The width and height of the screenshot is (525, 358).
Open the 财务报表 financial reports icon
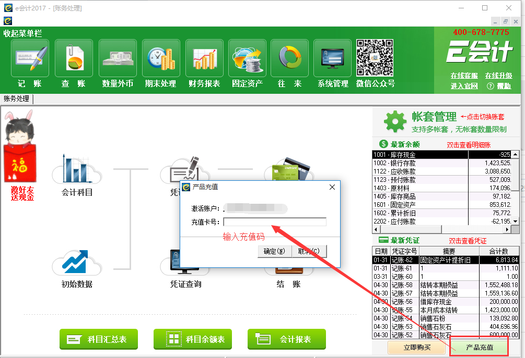pos(204,58)
